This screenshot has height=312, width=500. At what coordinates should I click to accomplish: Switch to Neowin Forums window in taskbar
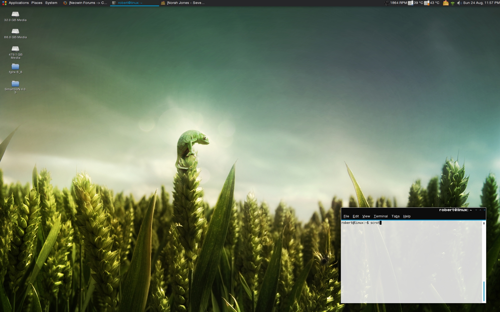[85, 3]
